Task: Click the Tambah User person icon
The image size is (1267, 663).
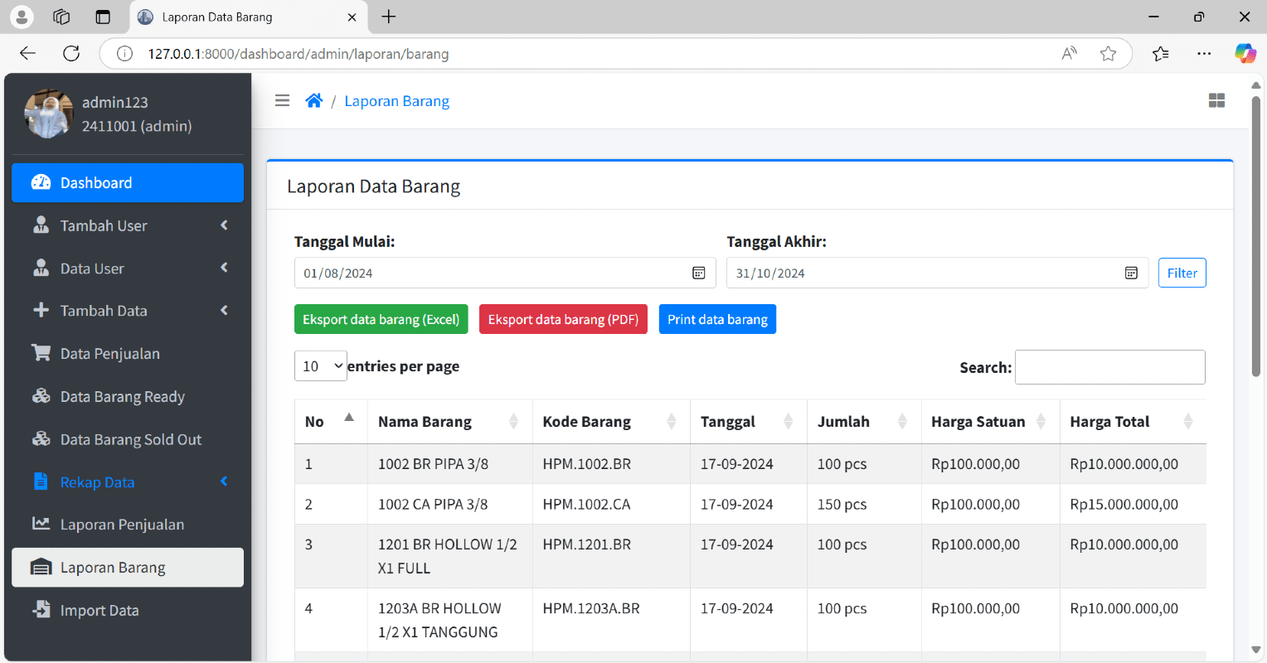Action: [x=41, y=225]
